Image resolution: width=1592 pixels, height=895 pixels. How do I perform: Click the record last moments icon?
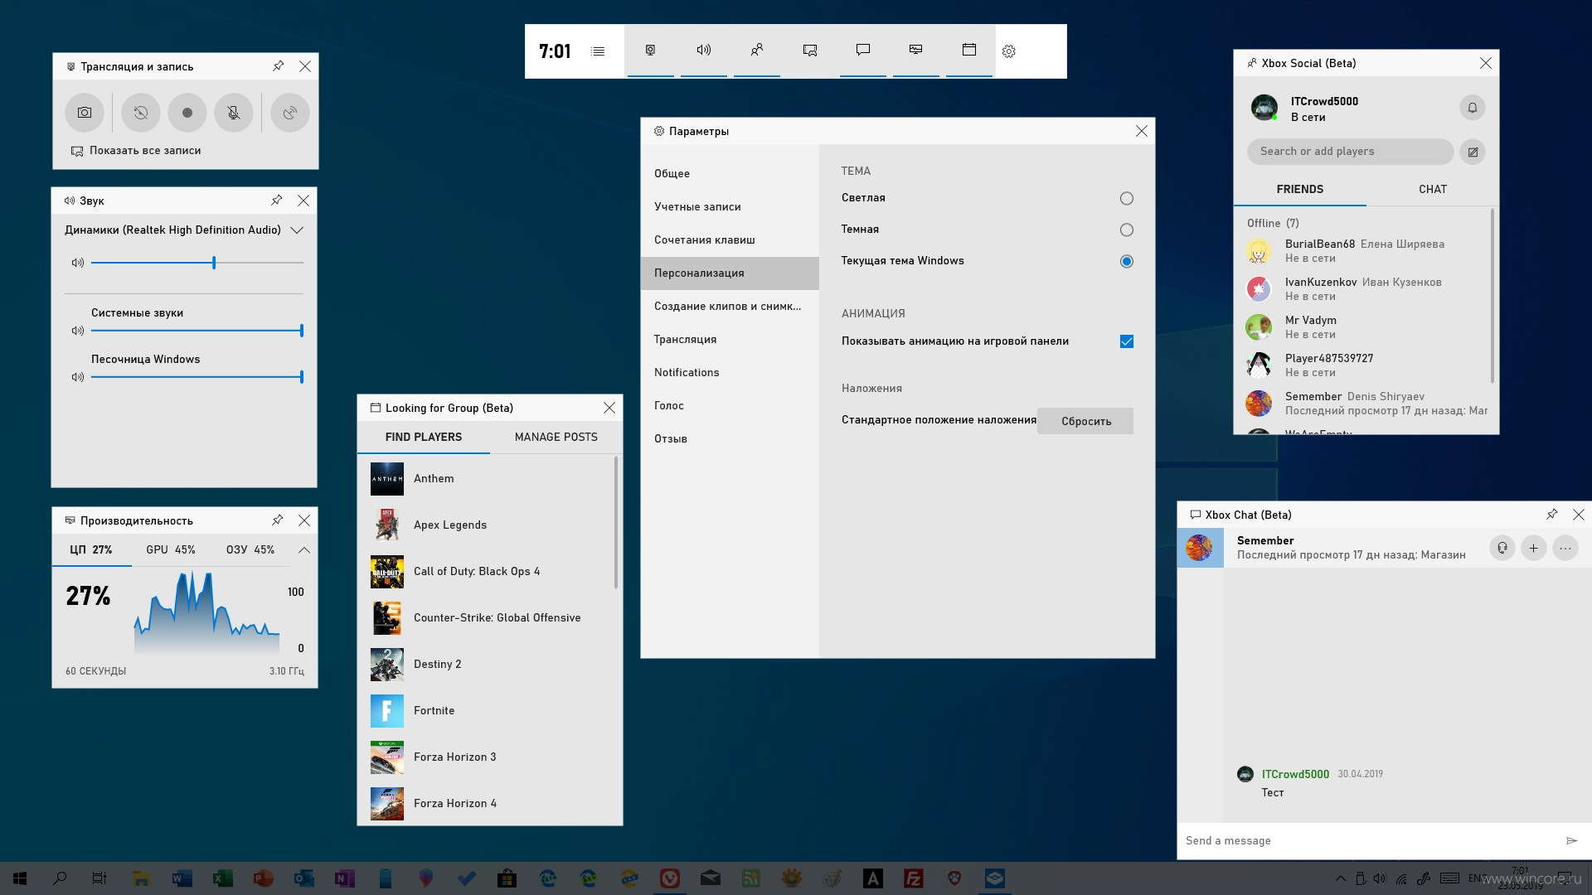(x=141, y=113)
